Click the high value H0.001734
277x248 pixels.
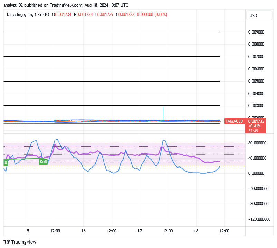[83, 15]
